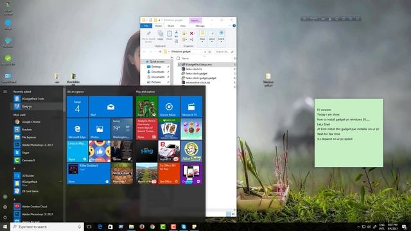Click Task View on the taskbar
The image size is (411, 231).
[x=89, y=227]
